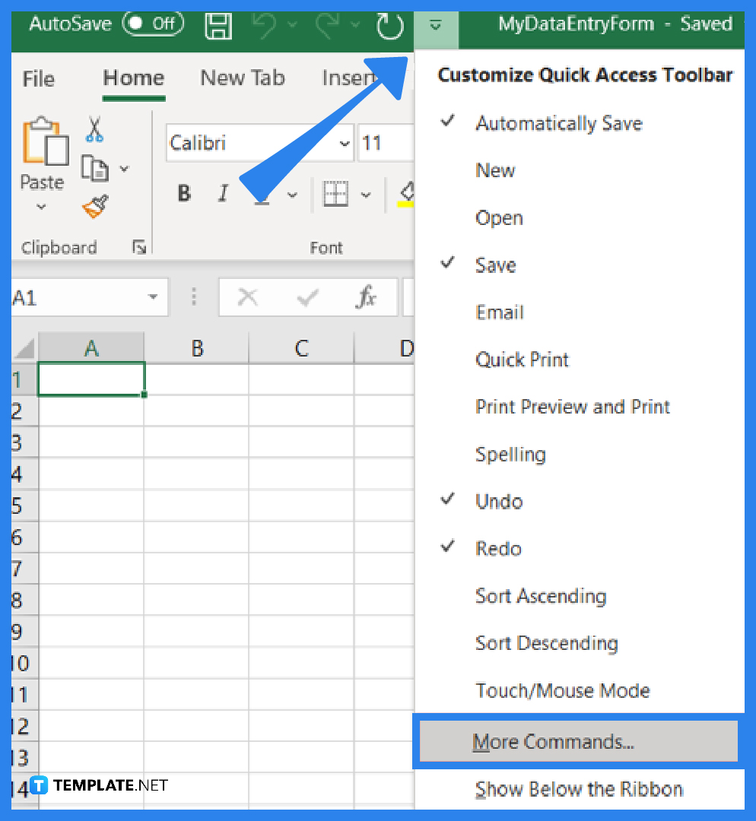The image size is (756, 821).
Task: Select Quick Print from the menu
Action: pos(522,359)
